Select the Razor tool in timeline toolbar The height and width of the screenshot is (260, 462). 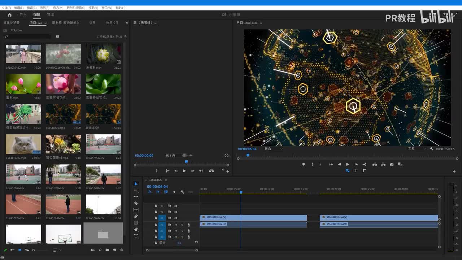tap(136, 203)
